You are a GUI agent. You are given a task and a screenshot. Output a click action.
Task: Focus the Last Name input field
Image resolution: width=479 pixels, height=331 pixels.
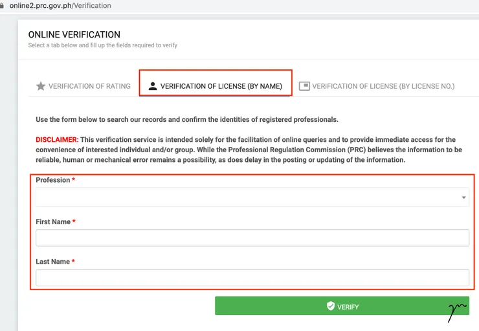(x=252, y=278)
